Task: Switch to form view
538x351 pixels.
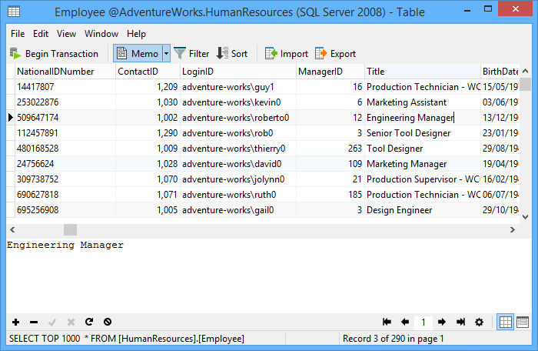Action: 523,322
